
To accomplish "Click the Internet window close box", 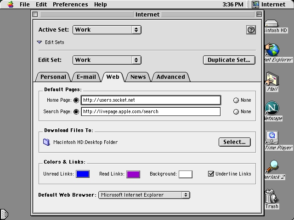I will (x=35, y=14).
